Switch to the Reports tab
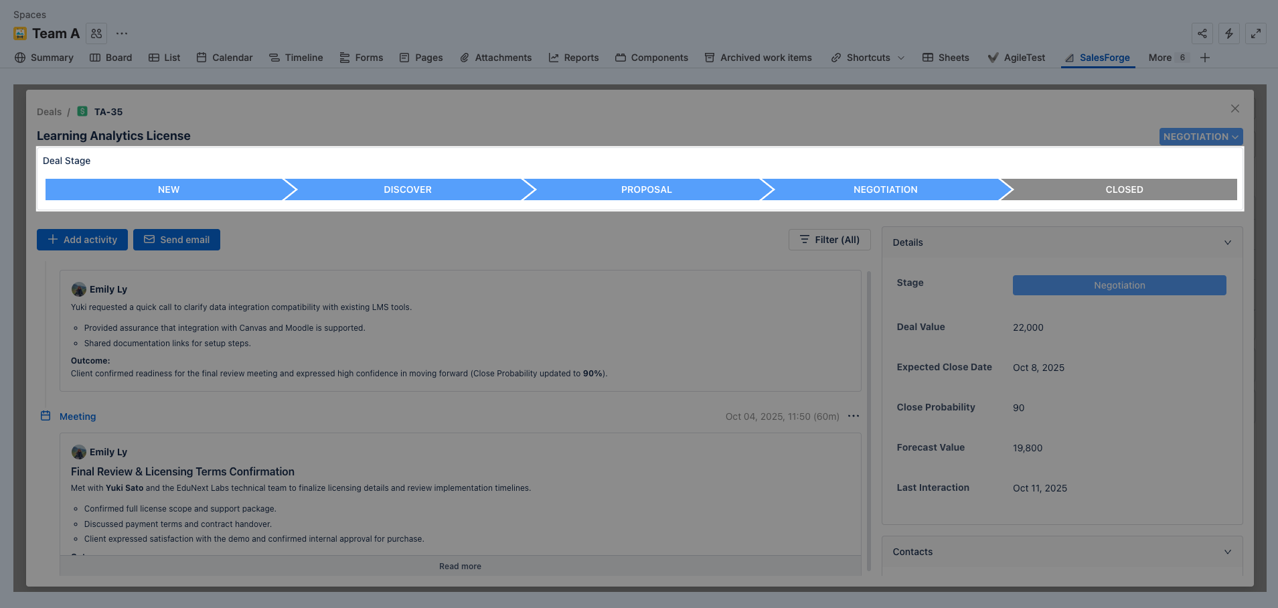This screenshot has width=1278, height=608. pos(574,58)
